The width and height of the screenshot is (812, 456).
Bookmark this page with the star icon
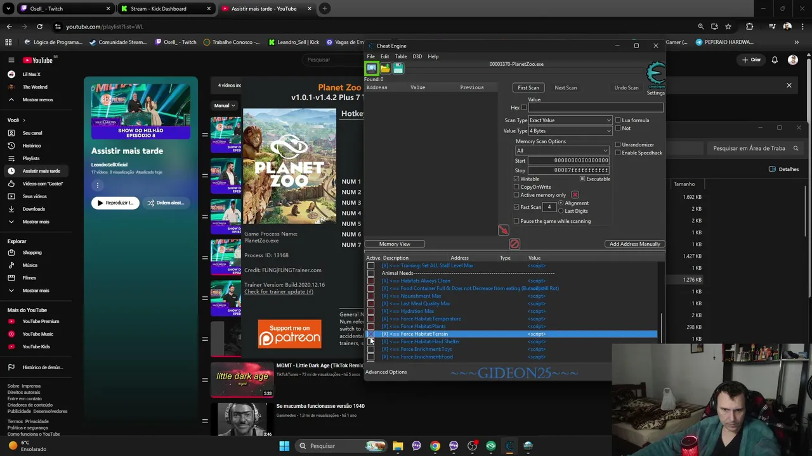tap(728, 27)
